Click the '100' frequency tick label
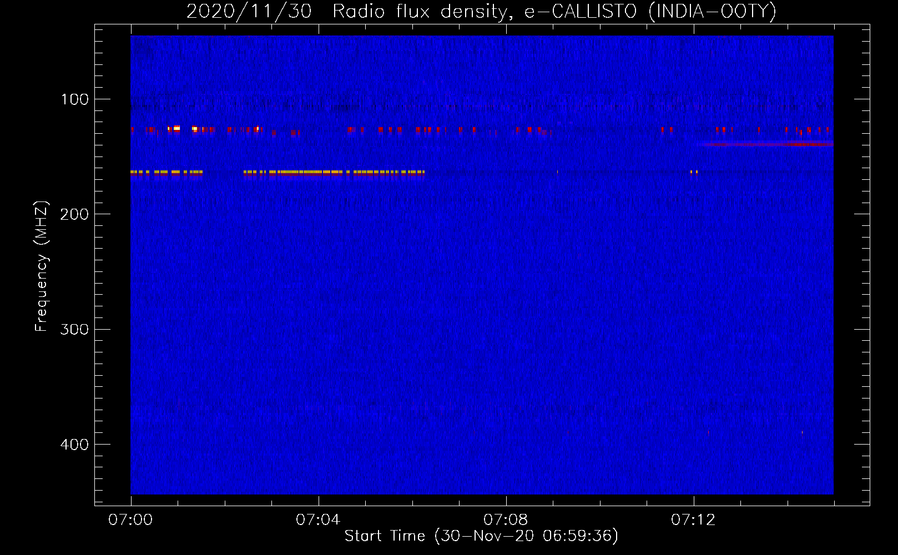Image resolution: width=898 pixels, height=555 pixels. [x=75, y=99]
